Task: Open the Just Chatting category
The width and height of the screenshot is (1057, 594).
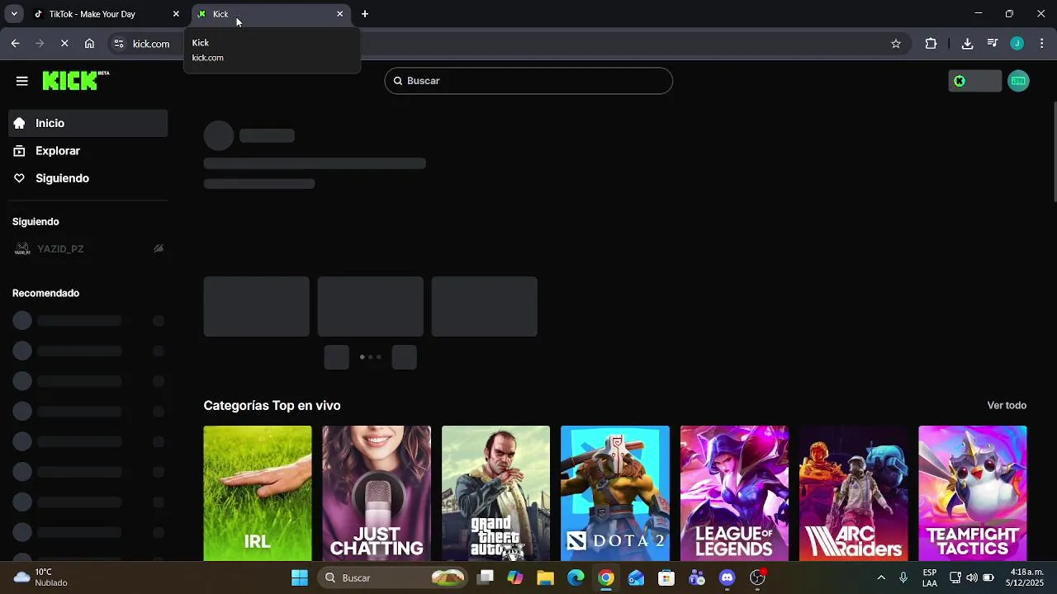Action: 377,493
